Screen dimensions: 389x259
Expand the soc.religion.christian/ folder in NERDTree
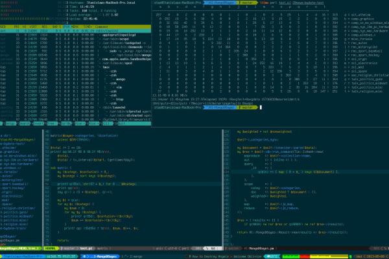tap(18, 208)
